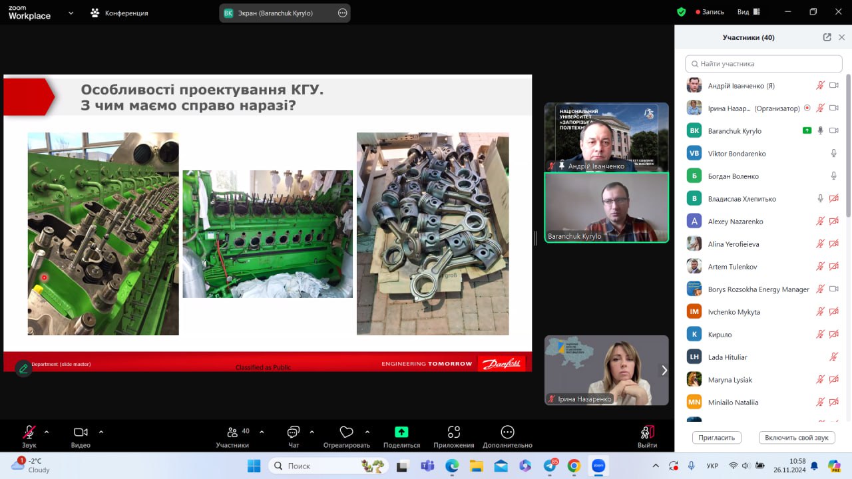852x479 pixels.
Task: Click the Пригласить button
Action: (x=717, y=438)
